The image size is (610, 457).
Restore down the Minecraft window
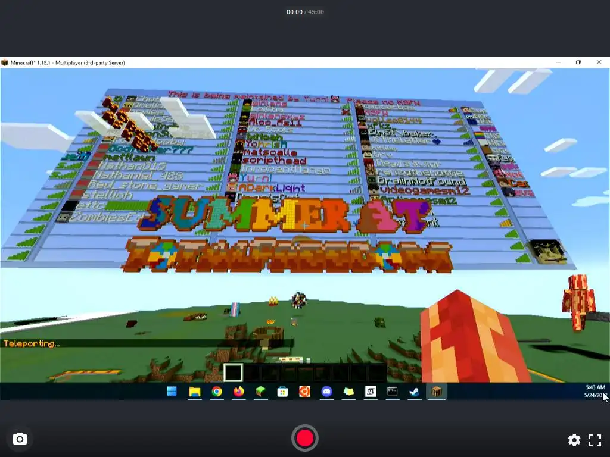click(x=578, y=62)
